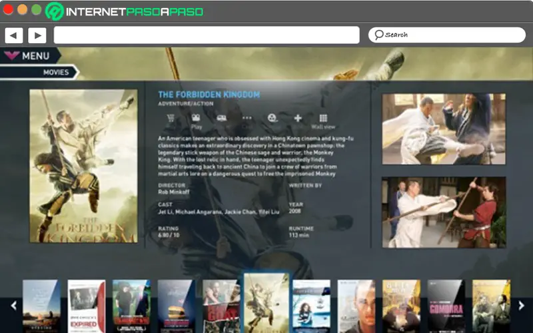533x333 pixels.
Task: Select the desert landscape poster in carousel
Action: (41, 306)
